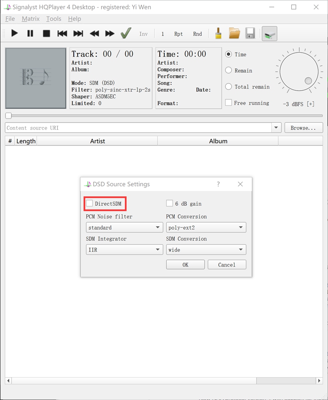Expand the Content source URI dropdown arrow
328x400 pixels.
pos(276,128)
